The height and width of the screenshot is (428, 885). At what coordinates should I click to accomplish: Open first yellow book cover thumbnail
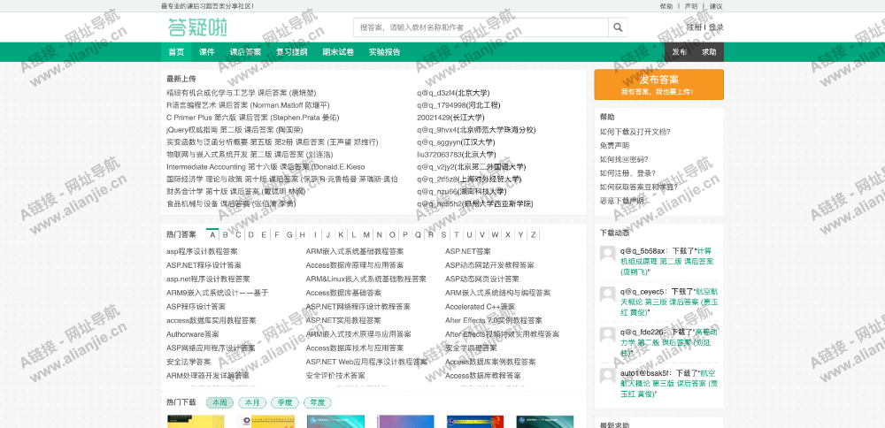(196, 422)
